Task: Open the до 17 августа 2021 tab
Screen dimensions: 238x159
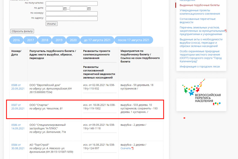Action: (97, 40)
